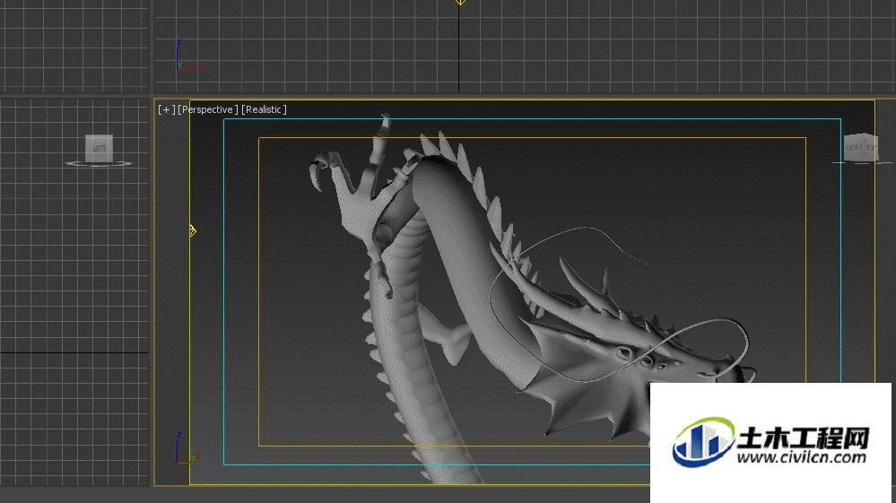
Task: Open the Realistic shading mode menu
Action: (264, 109)
